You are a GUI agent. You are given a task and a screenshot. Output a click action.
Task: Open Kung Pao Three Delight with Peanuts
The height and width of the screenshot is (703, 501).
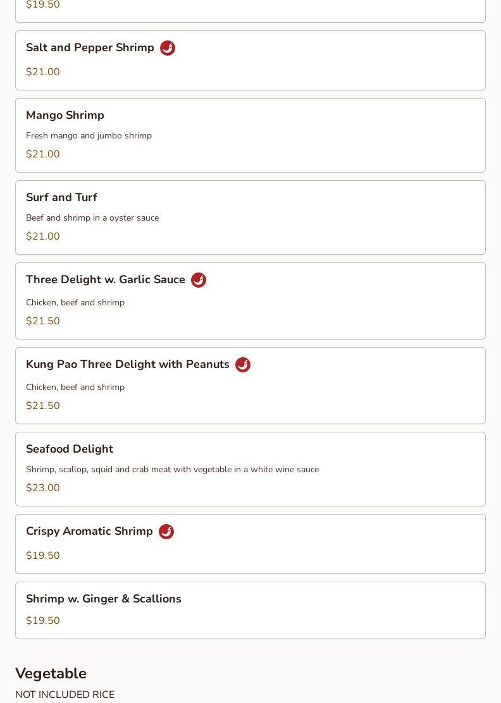tap(128, 365)
